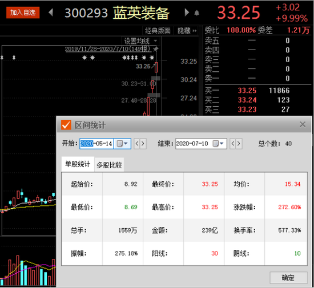Click the next stock right arrow
Viewport: 314px width, 288px height.
[187, 13]
